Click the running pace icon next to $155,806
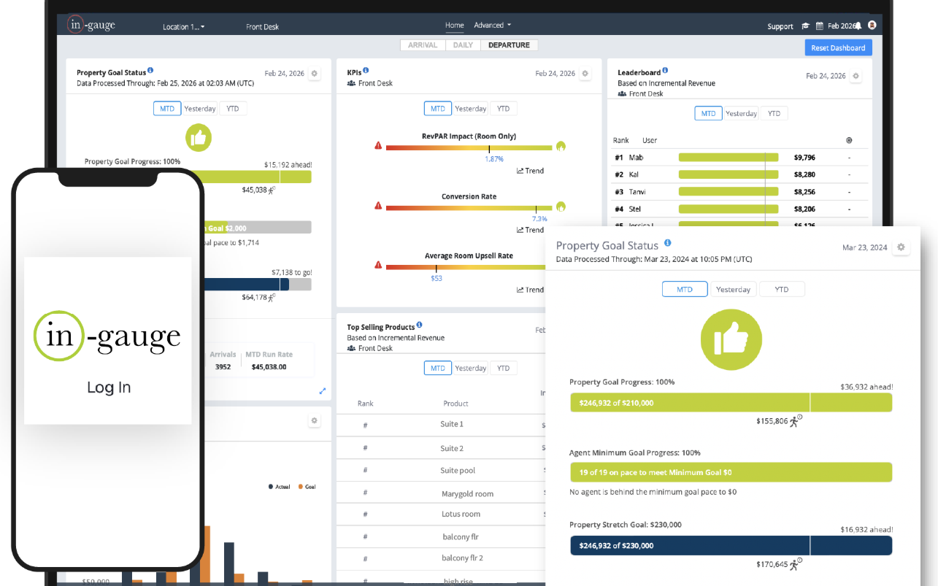Image resolution: width=938 pixels, height=586 pixels. point(796,421)
